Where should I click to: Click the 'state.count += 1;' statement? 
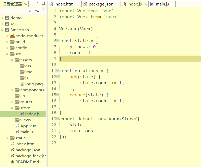[102, 83]
